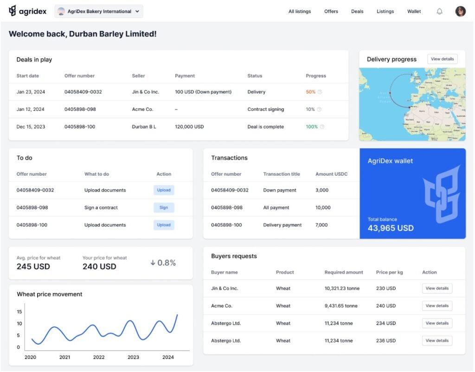Open the notifications bell
Viewport: 475px width, 372px height.
click(439, 12)
